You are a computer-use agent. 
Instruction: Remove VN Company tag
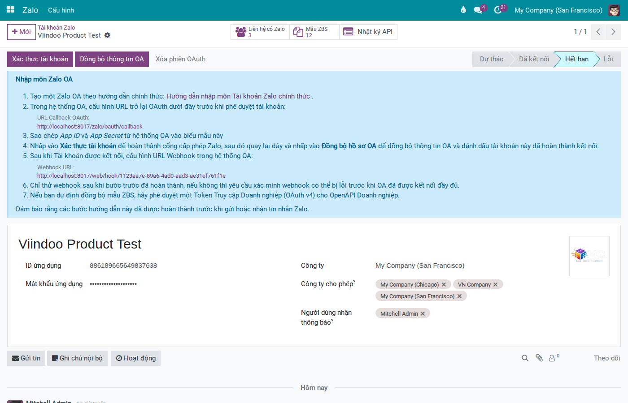point(496,285)
